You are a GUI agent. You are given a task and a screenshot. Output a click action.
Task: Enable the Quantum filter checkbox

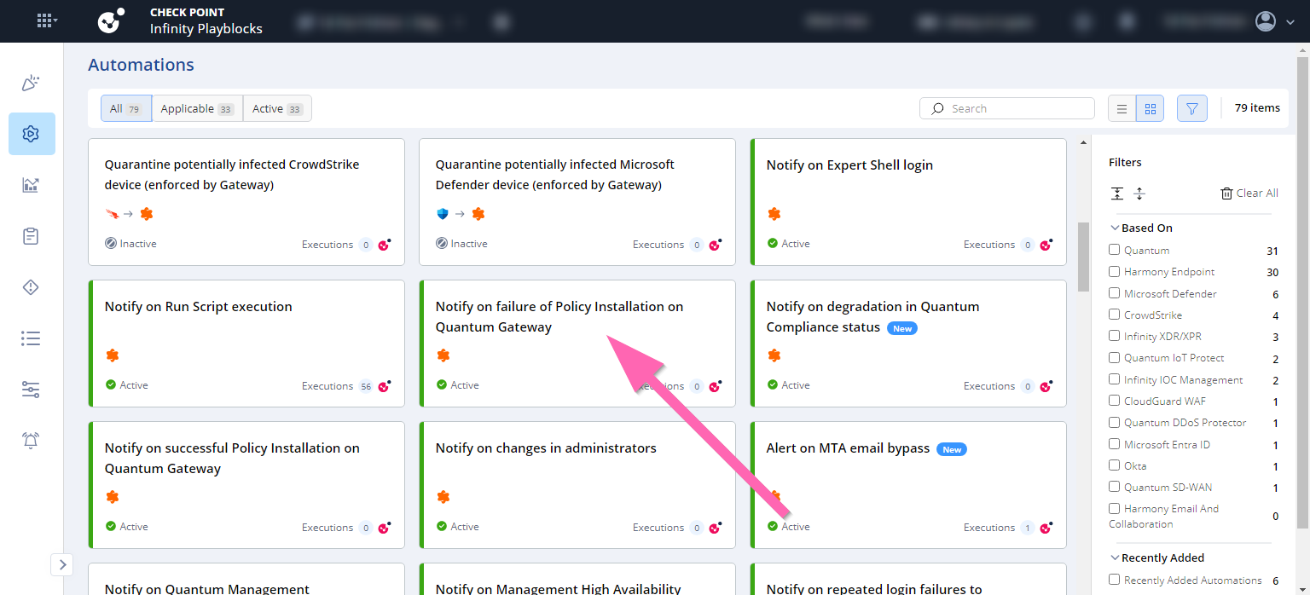(x=1114, y=249)
